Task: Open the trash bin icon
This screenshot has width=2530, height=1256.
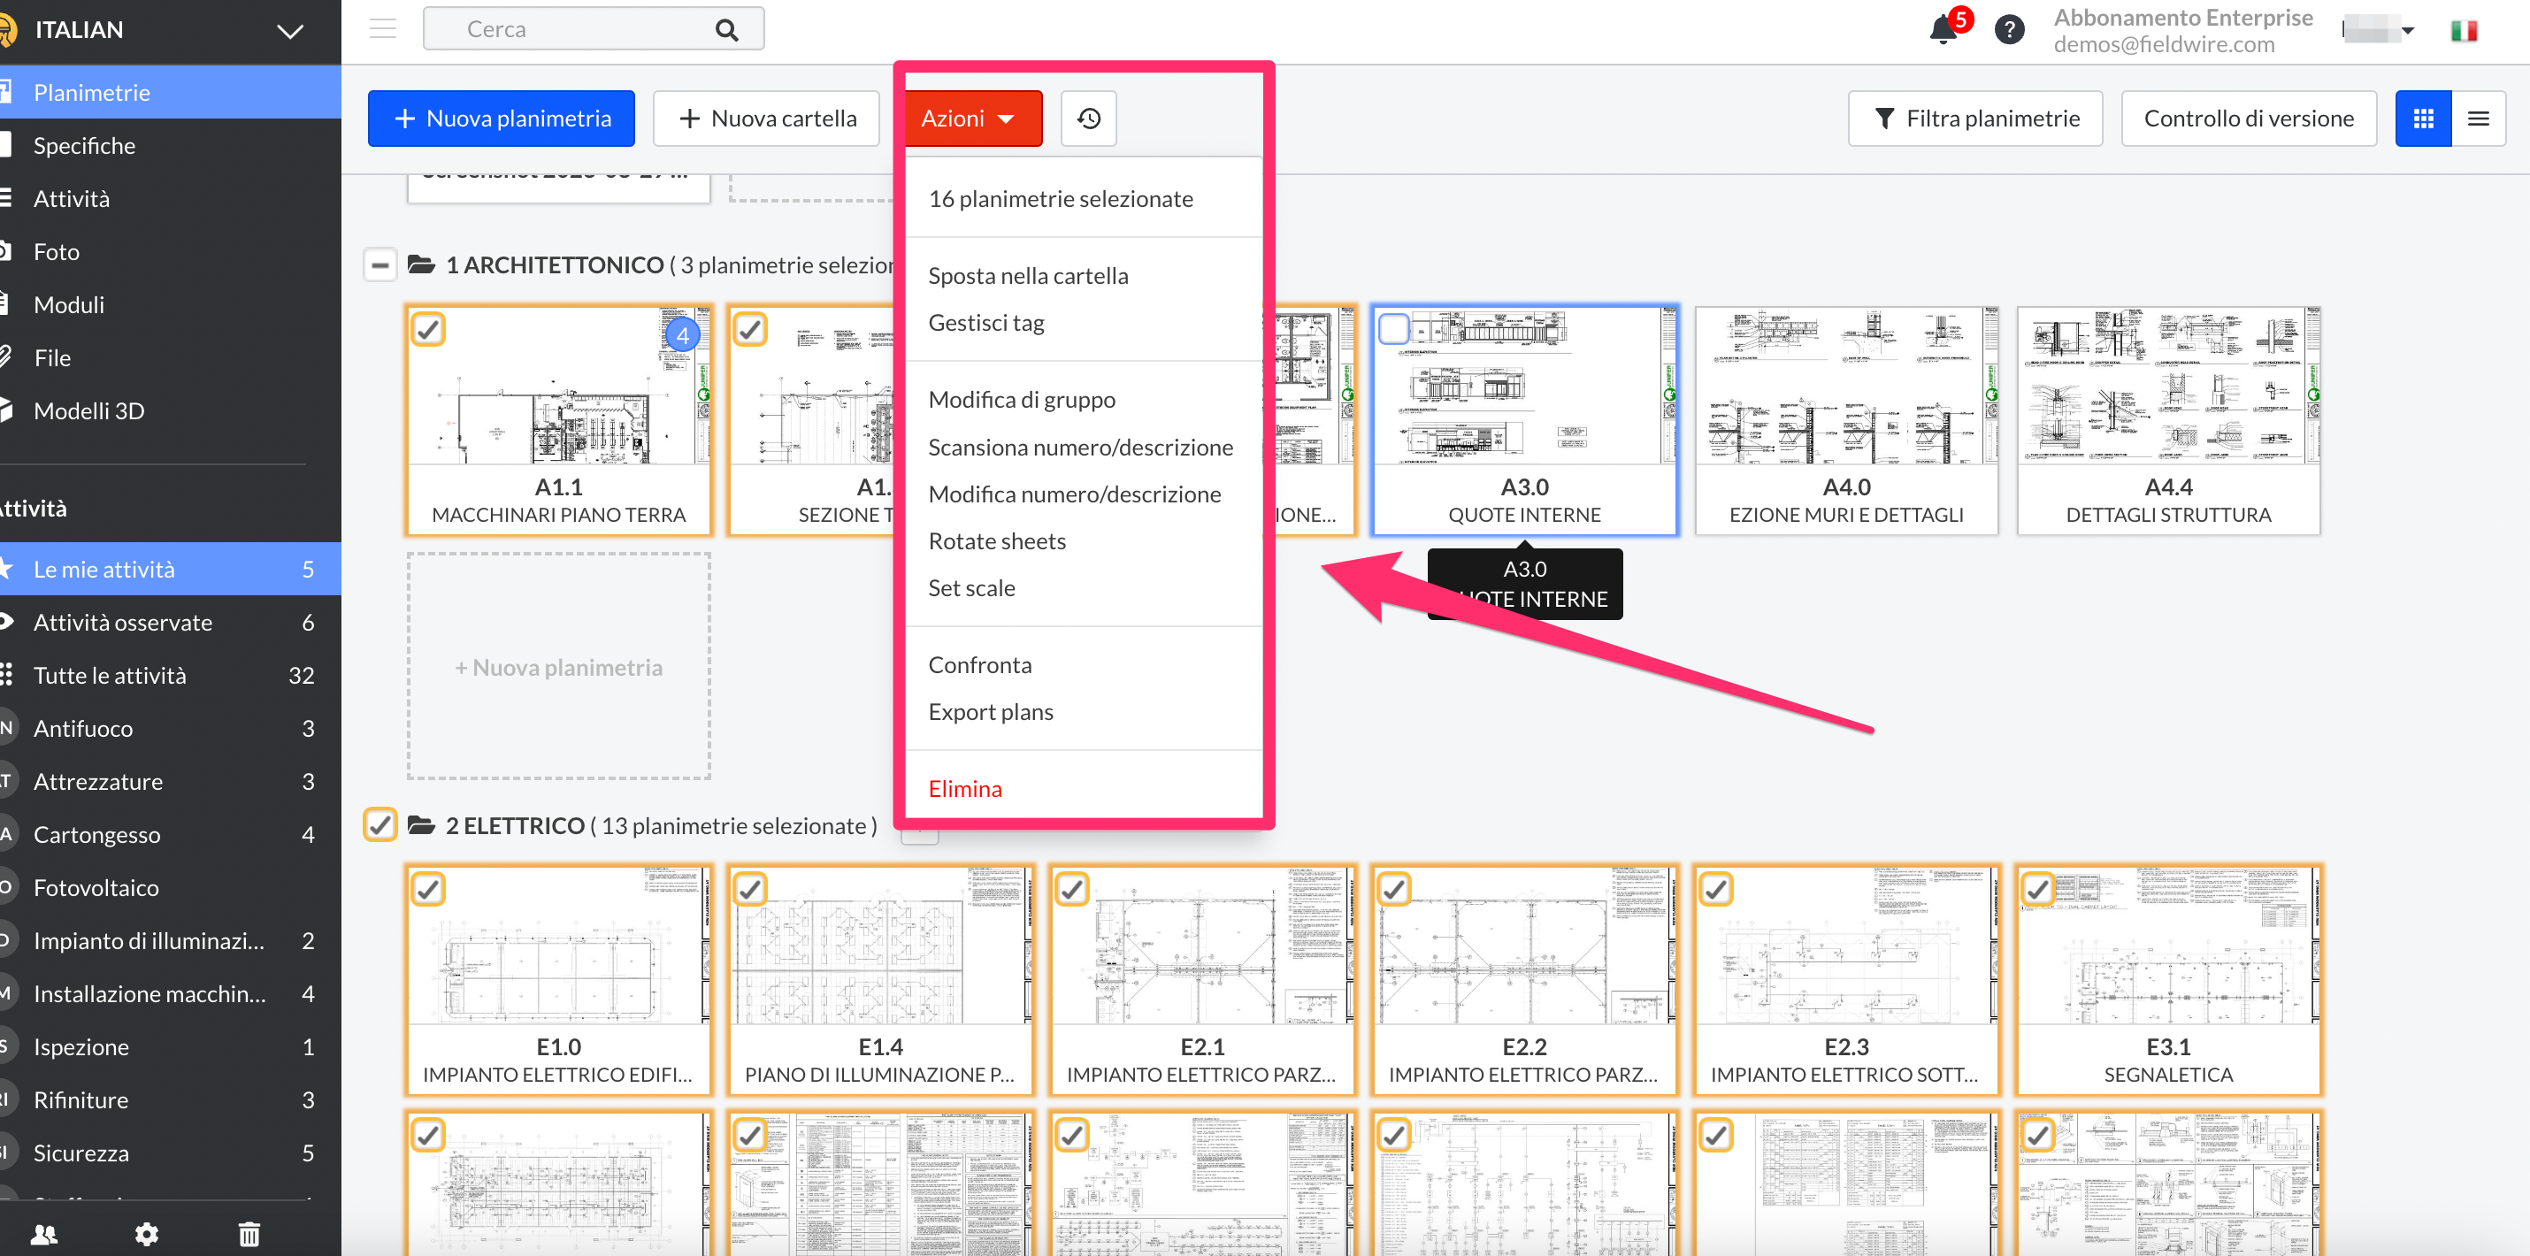Action: 249,1233
